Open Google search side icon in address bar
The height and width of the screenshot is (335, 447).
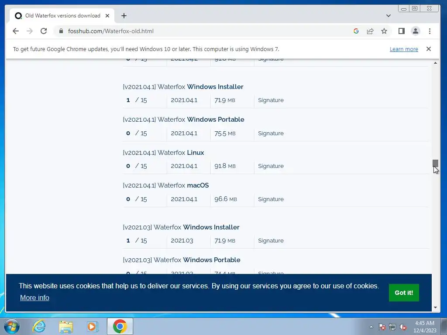[356, 31]
